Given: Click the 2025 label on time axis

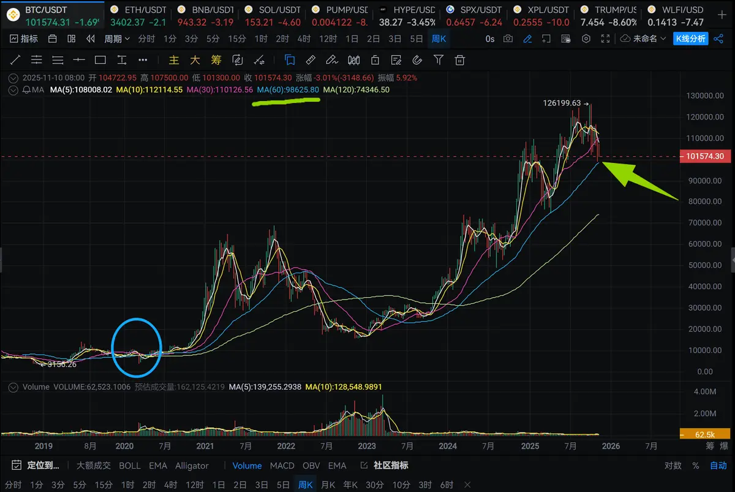Looking at the screenshot, I should pyautogui.click(x=530, y=446).
